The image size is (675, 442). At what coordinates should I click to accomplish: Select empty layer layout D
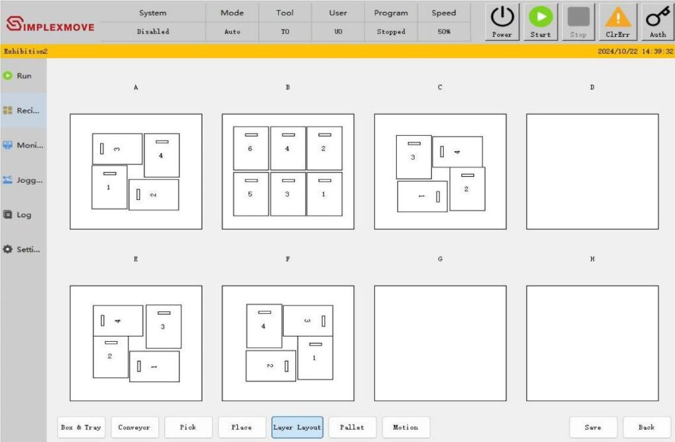coord(592,172)
